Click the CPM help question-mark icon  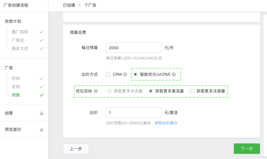[x=125, y=74]
